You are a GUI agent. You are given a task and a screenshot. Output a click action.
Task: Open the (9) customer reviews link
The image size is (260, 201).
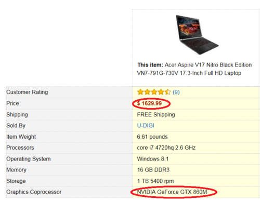point(176,92)
